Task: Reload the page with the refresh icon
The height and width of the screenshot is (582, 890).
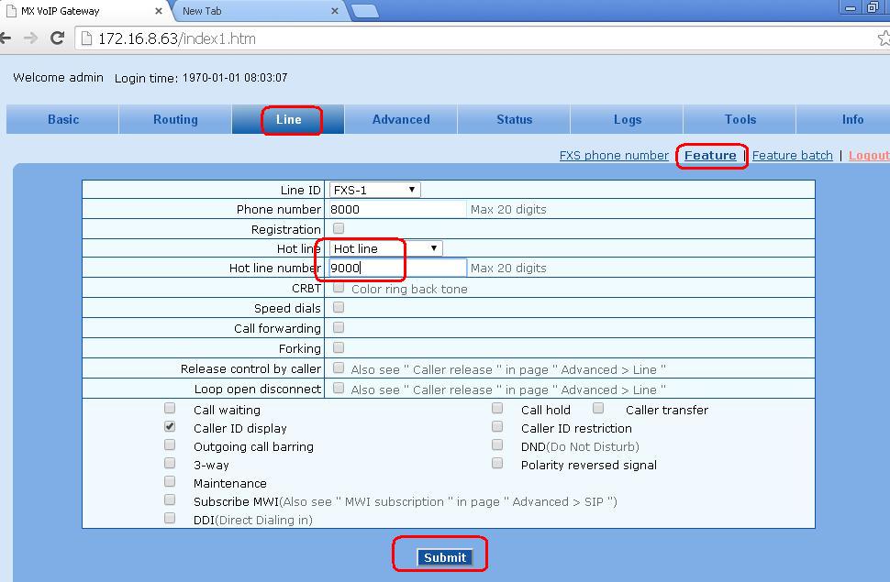Action: [x=57, y=38]
